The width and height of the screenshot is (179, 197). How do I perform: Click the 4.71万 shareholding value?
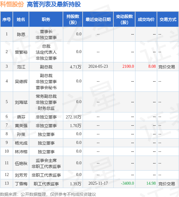[x=75, y=67]
